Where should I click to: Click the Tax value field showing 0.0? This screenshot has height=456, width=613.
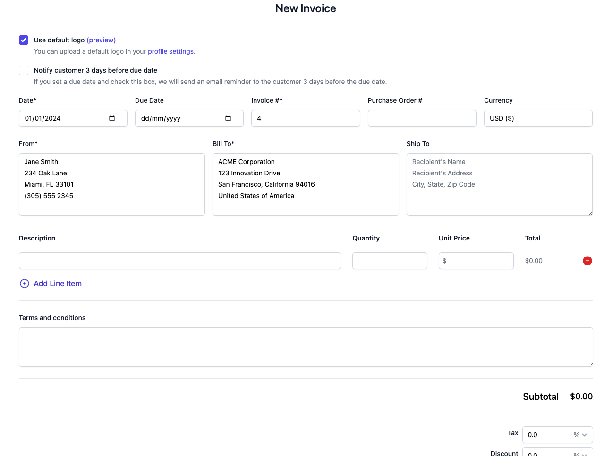548,434
